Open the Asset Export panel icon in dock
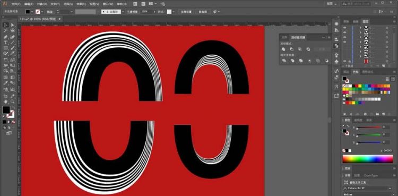The height and width of the screenshot is (196, 398). 336,96
